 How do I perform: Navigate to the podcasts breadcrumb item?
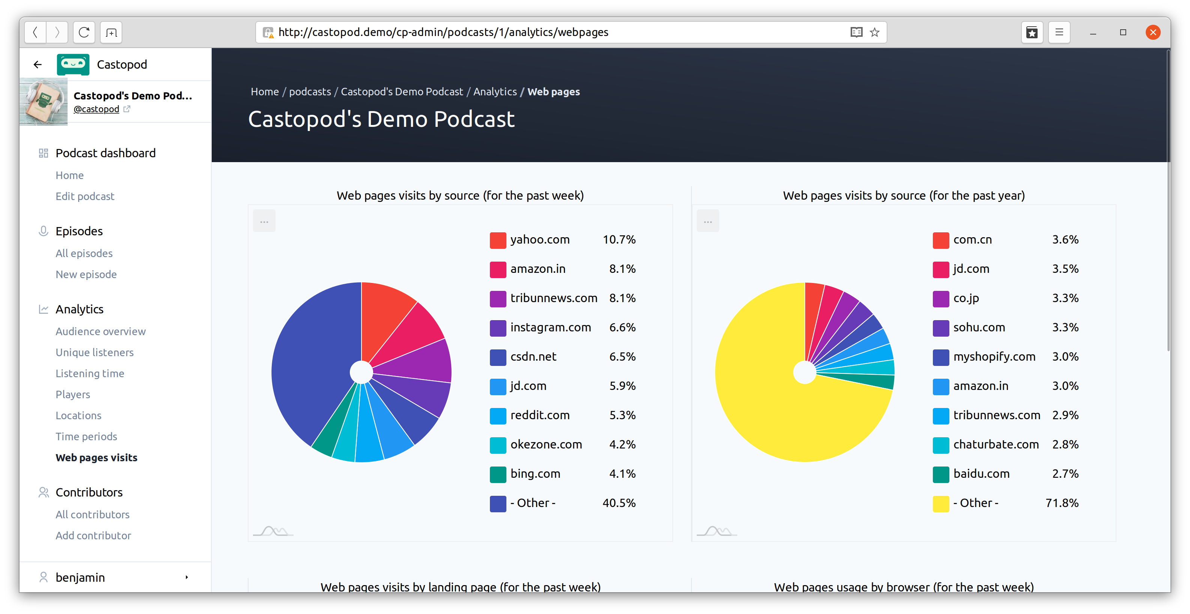coord(310,92)
